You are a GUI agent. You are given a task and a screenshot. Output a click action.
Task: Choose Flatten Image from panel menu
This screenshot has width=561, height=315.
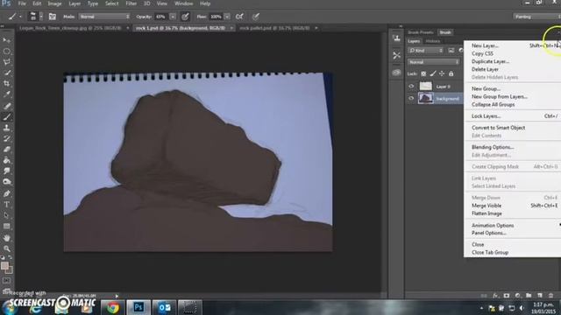click(486, 213)
